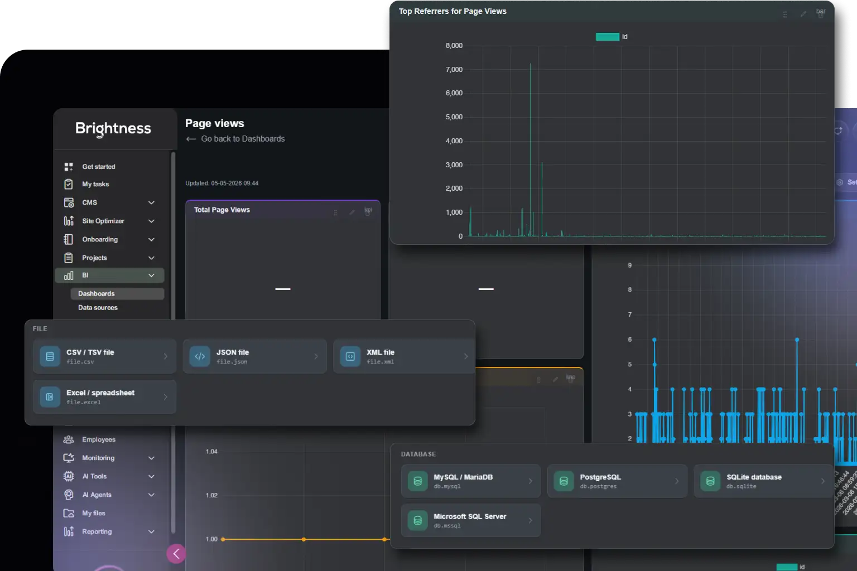The width and height of the screenshot is (857, 571).
Task: Edit Top Referrers widget with pencil icon
Action: click(x=803, y=14)
